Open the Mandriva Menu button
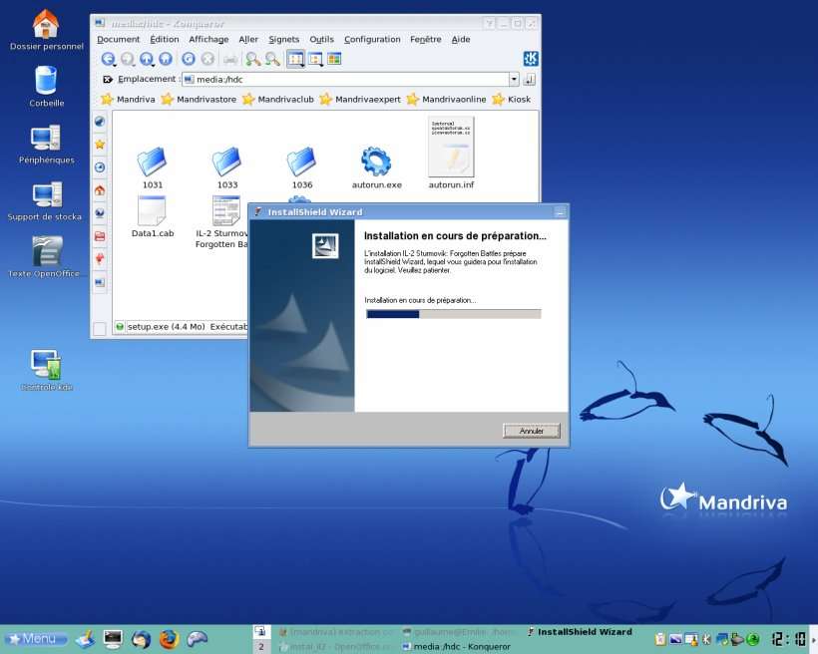 [36, 638]
